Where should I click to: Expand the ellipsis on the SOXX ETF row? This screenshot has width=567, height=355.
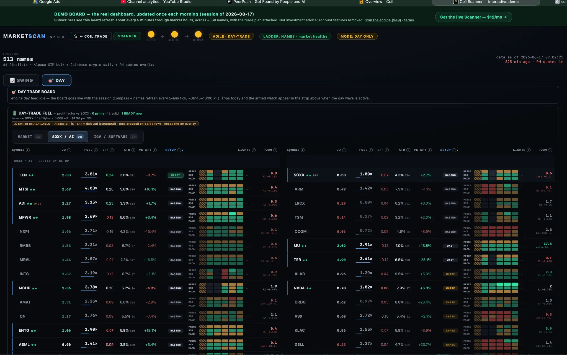[x=522, y=175]
